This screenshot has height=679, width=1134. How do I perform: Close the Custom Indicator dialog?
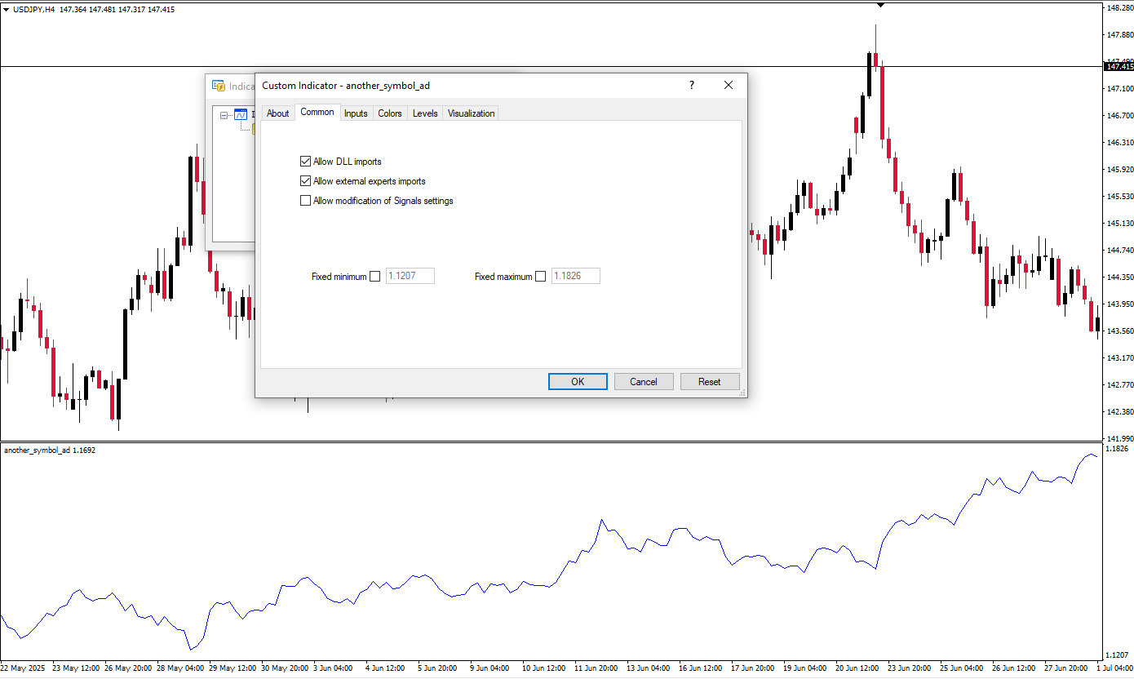pos(729,85)
